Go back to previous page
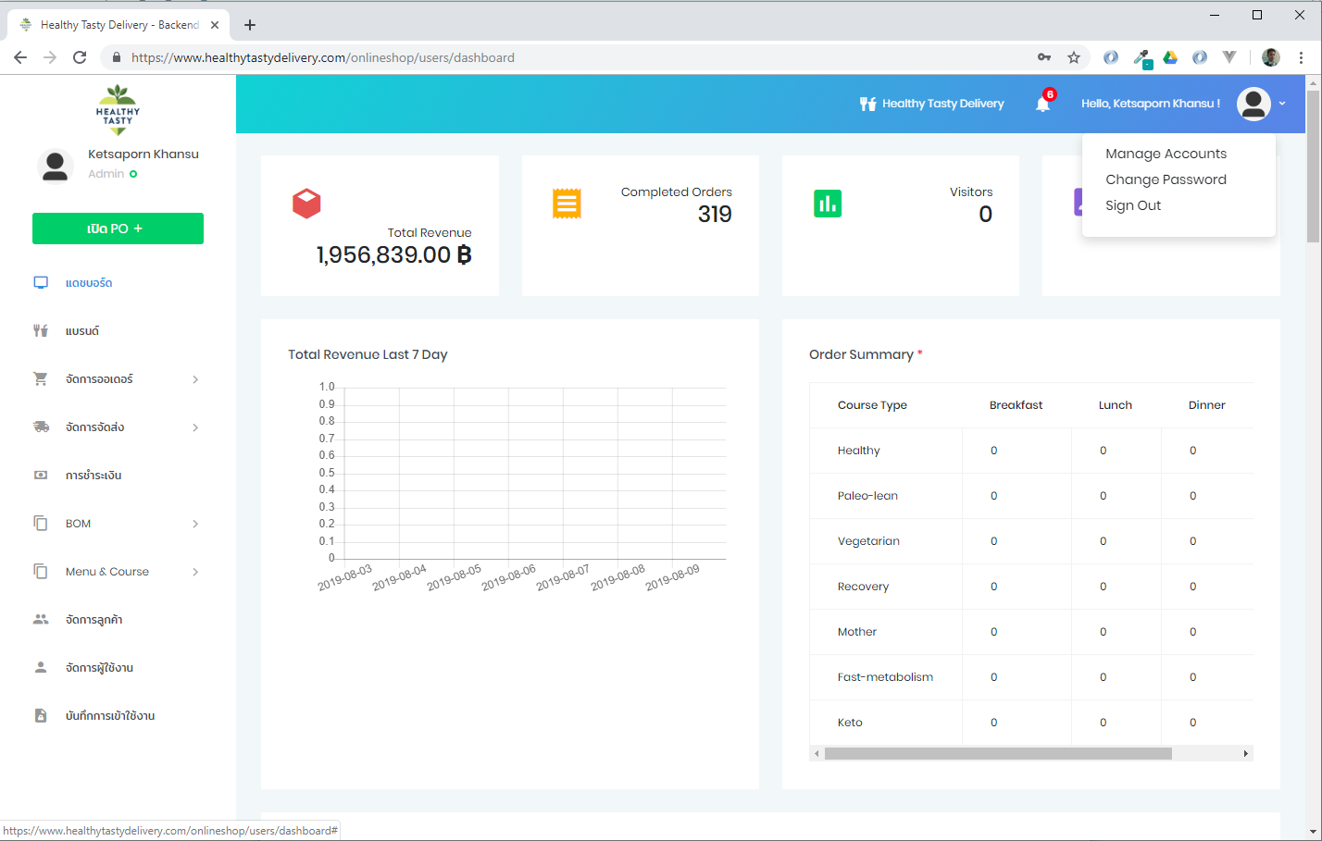Image resolution: width=1322 pixels, height=841 pixels. pos(20,57)
